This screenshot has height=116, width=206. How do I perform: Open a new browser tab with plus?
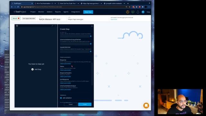click(128, 4)
